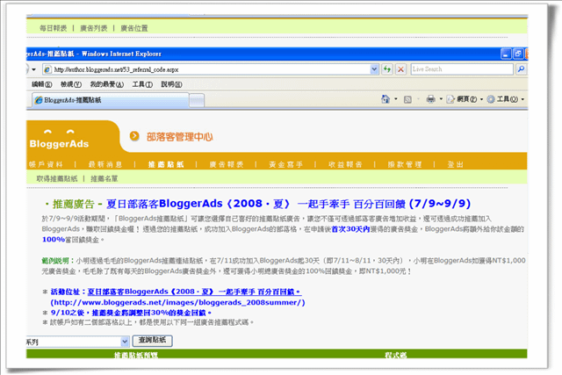Viewport: 562px width, 375px height.
Task: Click the 每日報表 link at top
Action: [x=53, y=28]
